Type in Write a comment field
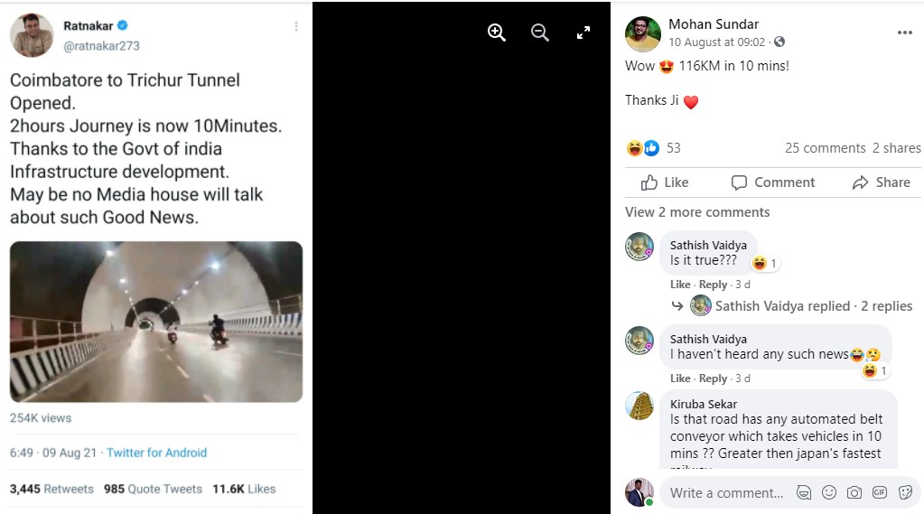This screenshot has height=514, width=924. tap(726, 493)
